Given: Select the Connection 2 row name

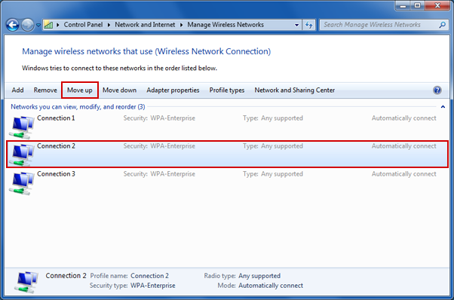Looking at the screenshot, I should (56, 145).
